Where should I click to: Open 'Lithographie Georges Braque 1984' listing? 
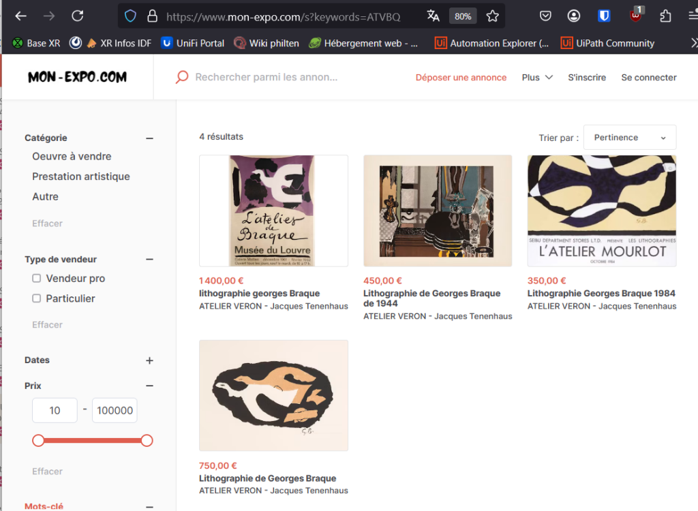pyautogui.click(x=601, y=294)
